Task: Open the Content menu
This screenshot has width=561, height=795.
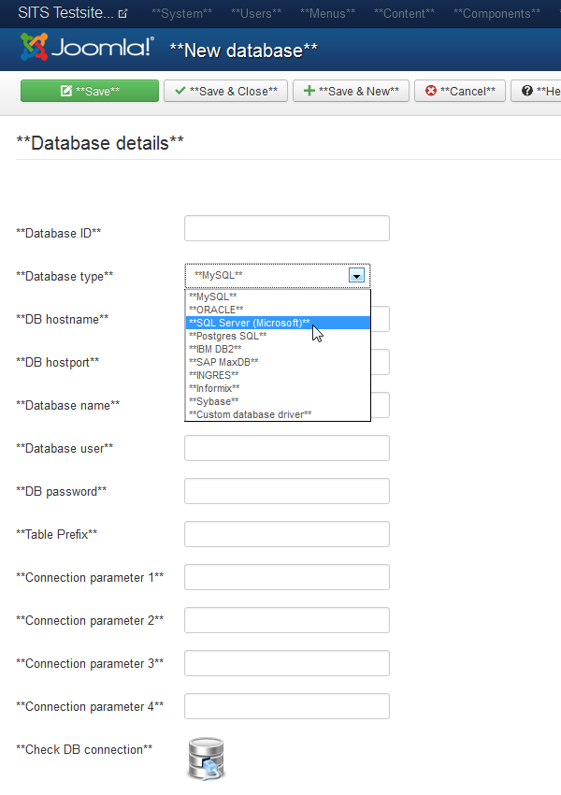Action: 404,14
